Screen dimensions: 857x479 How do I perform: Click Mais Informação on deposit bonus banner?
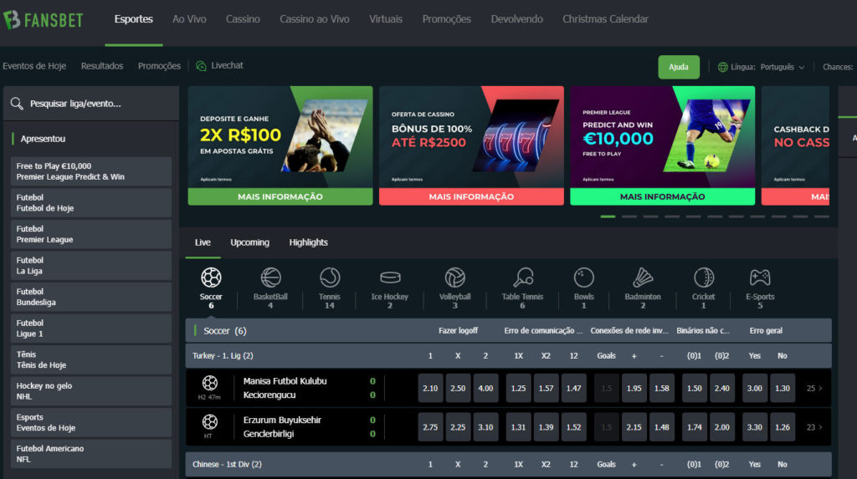280,196
